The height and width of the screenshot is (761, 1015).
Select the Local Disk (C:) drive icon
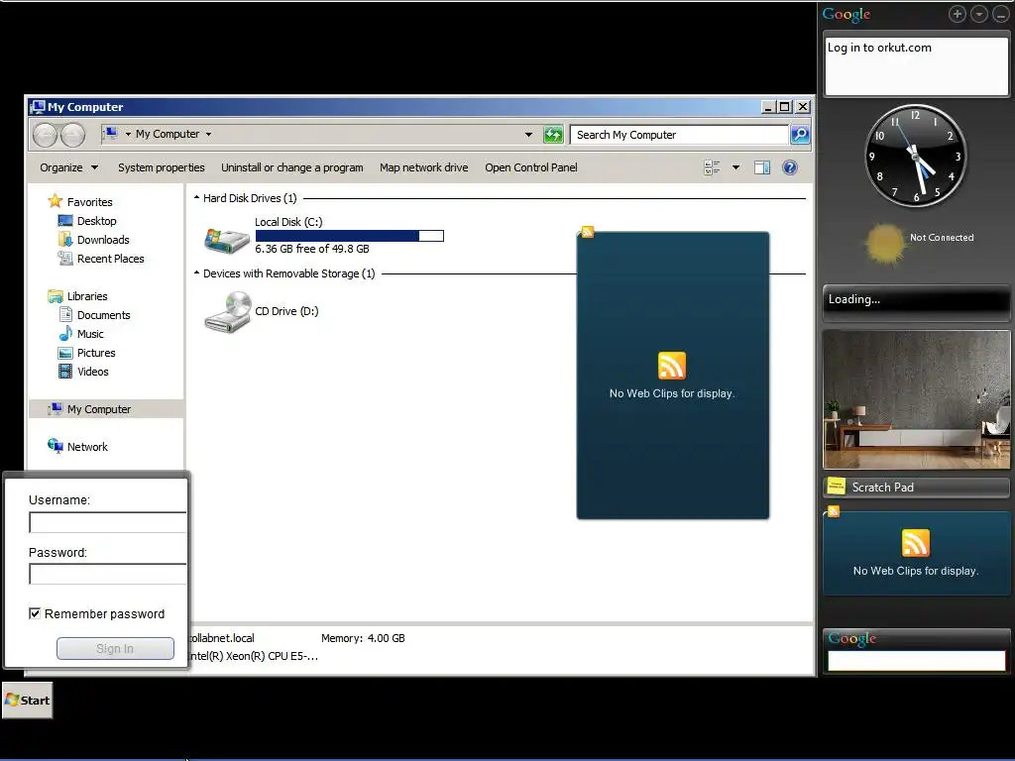[x=227, y=240]
